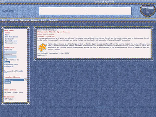Open the Contacto top menu item
The height and width of the screenshot is (117, 156).
[x=53, y=20]
